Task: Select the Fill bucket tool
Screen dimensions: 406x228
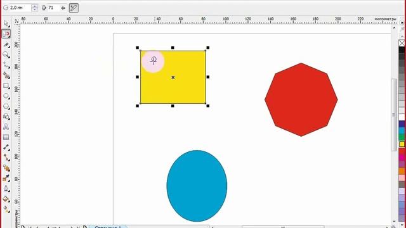Action: pos(6,199)
